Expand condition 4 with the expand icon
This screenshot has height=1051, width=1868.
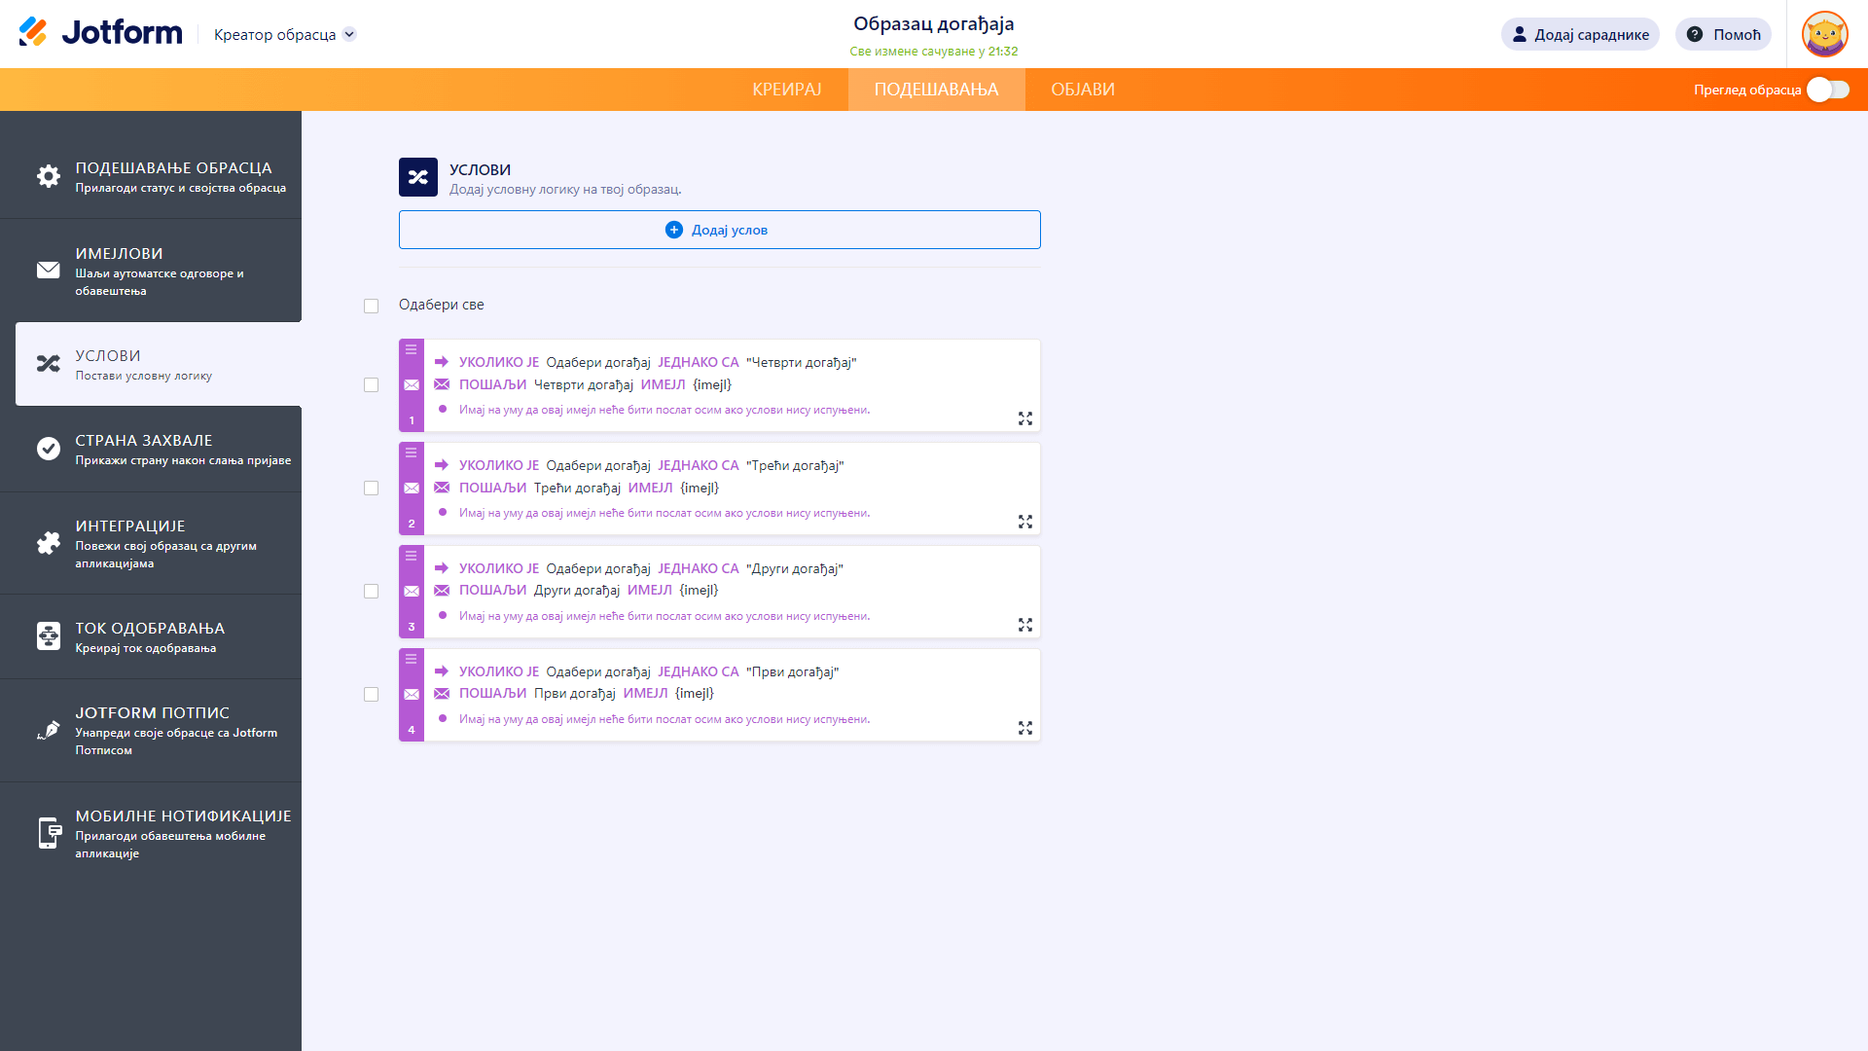point(1024,728)
